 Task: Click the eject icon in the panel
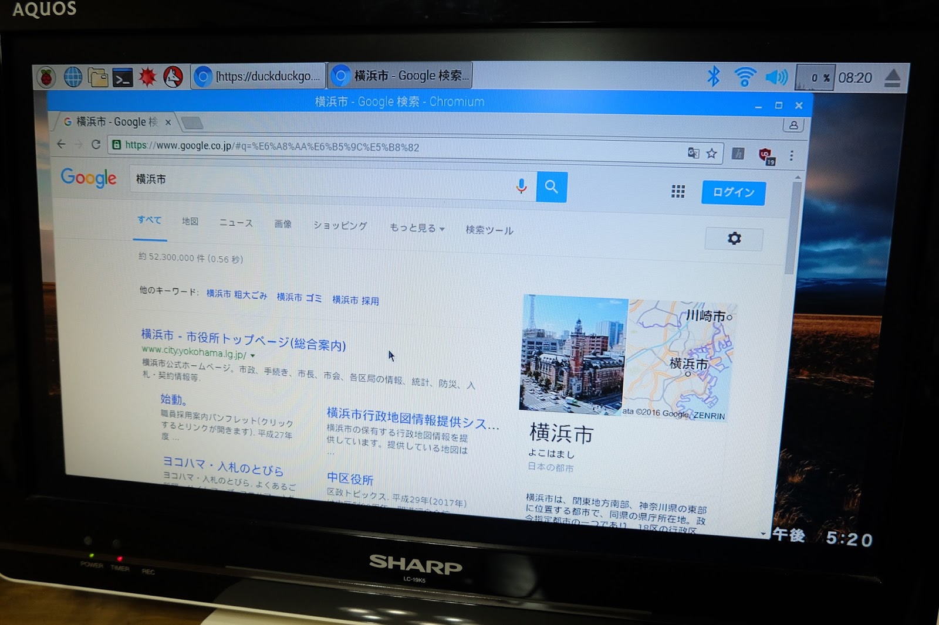[893, 78]
